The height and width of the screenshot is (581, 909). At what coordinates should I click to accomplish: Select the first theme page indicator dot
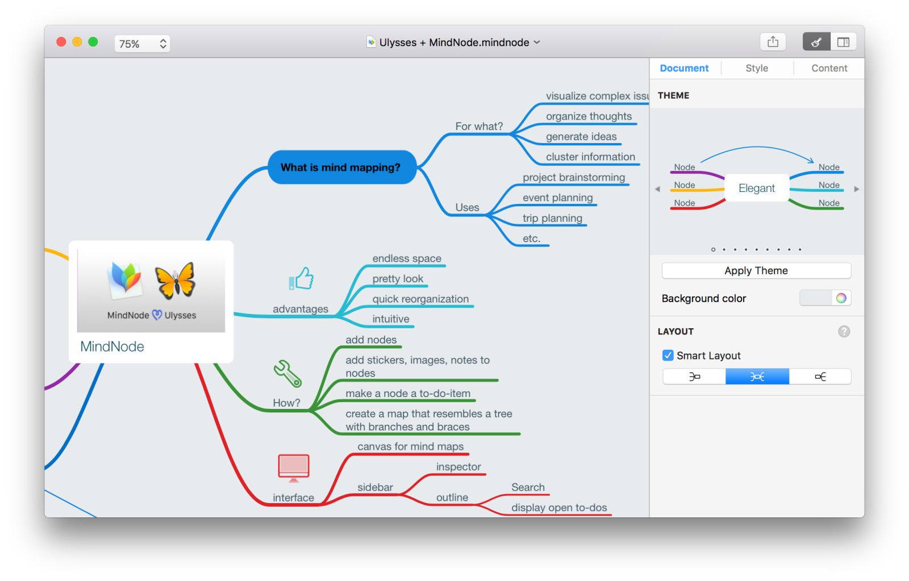point(714,249)
